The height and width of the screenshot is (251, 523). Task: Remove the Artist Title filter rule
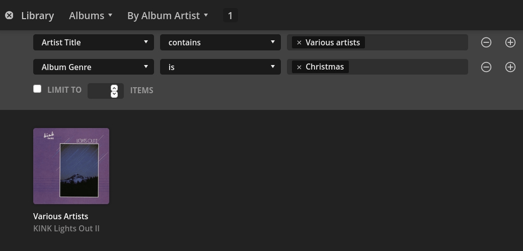coord(486,43)
